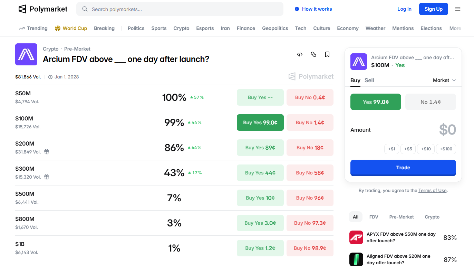Click Buy No 97.3¢ for $800M
The image size is (474, 266).
[310, 223]
